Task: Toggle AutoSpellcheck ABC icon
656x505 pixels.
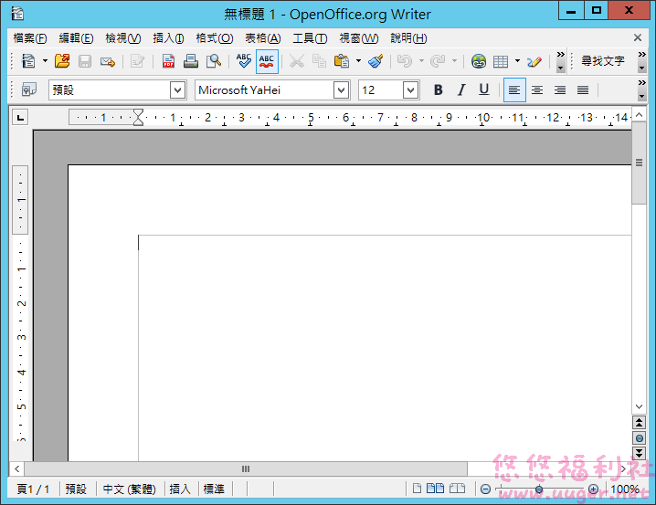Action: [x=267, y=61]
